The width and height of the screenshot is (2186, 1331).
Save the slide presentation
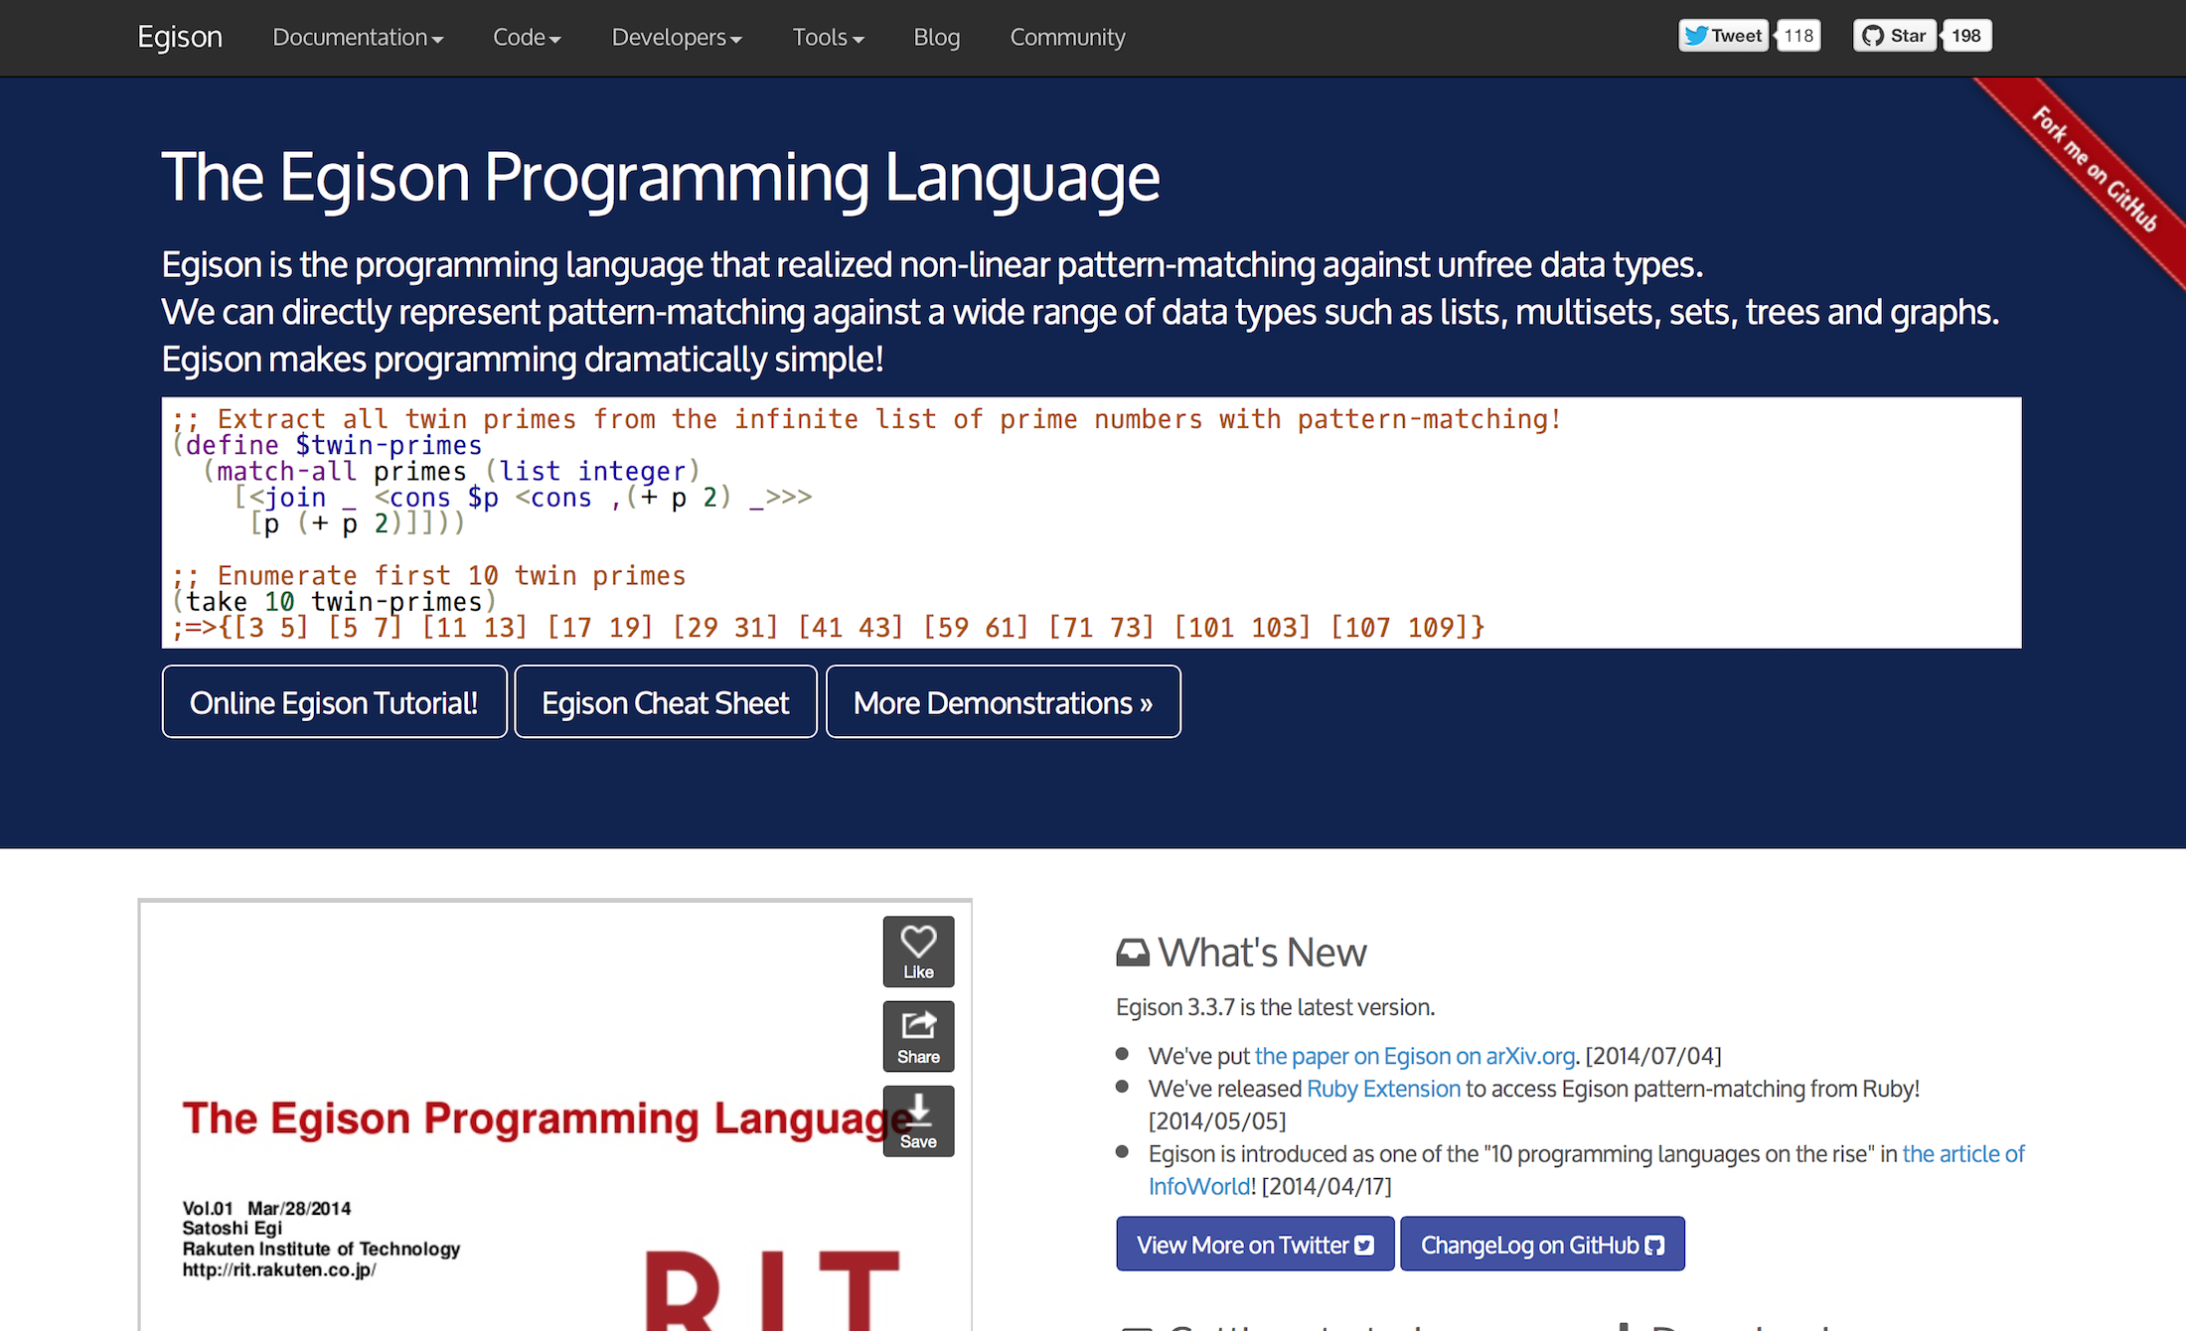tap(918, 1121)
